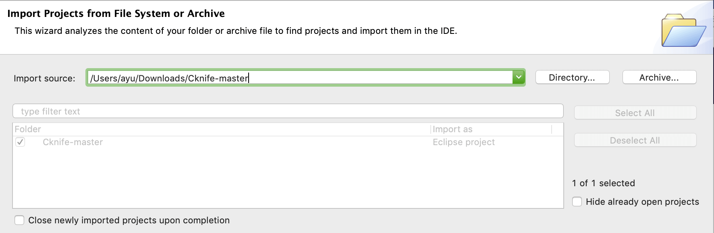Enable Close newly imported projects upon completion
The image size is (714, 233).
coord(19,220)
